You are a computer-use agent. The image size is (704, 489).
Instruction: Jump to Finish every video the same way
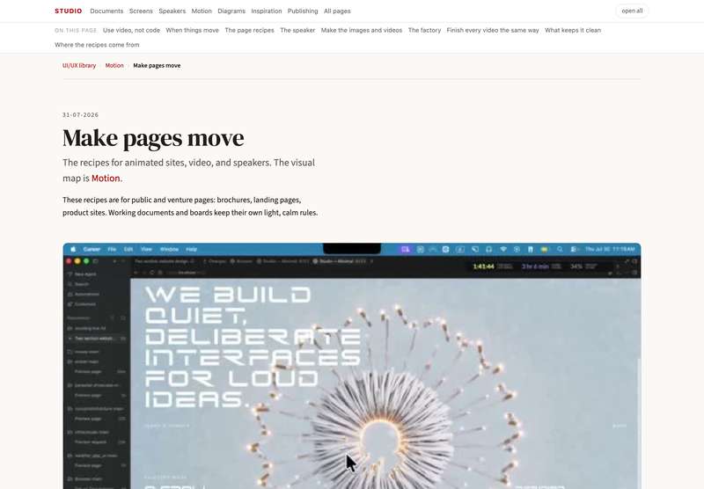pos(493,30)
